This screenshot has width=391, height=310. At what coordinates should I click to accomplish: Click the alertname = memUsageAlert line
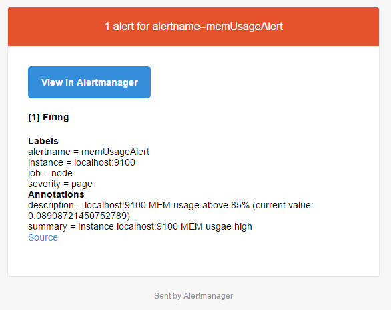pos(89,152)
